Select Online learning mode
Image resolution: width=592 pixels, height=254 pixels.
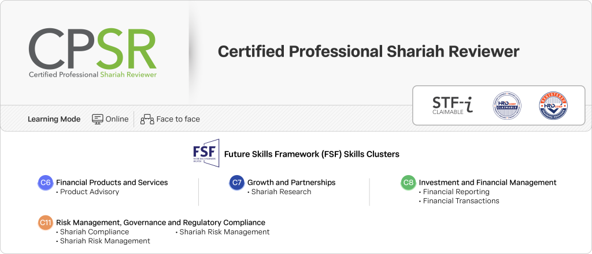[x=117, y=119]
